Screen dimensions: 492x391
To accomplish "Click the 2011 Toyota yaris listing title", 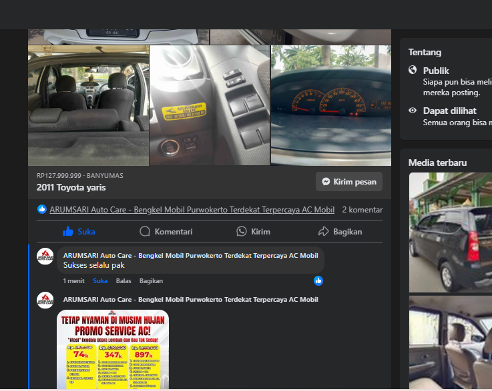I will point(71,188).
